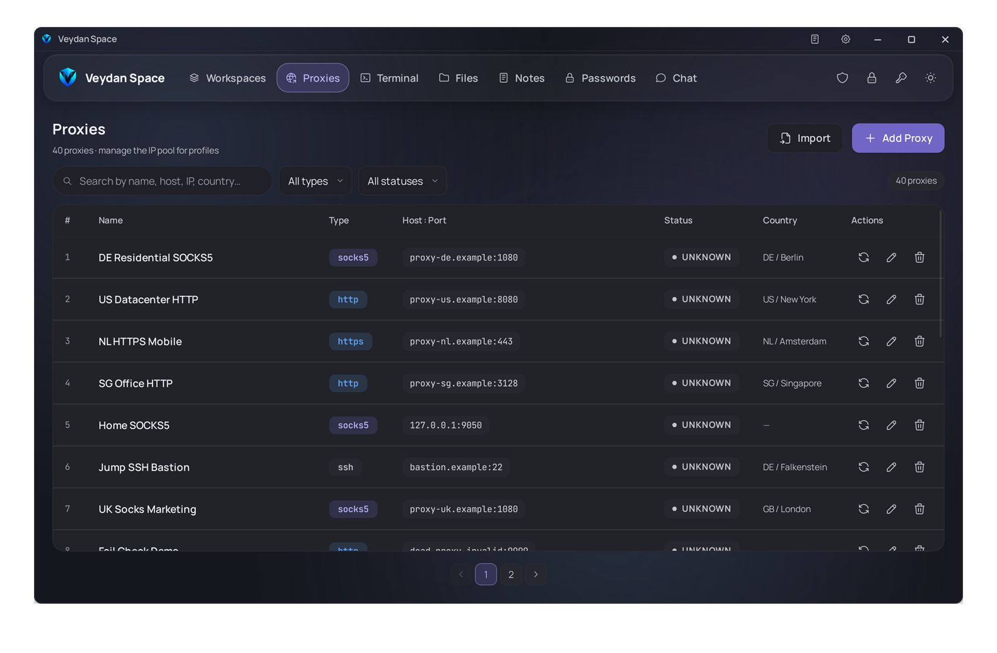Go to the next page arrow
The image size is (997, 653).
[536, 574]
